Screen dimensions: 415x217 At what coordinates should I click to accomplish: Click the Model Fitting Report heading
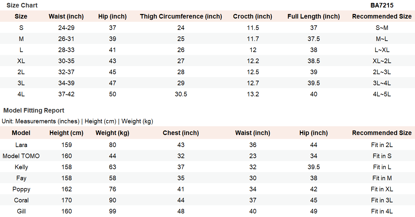tap(34, 110)
